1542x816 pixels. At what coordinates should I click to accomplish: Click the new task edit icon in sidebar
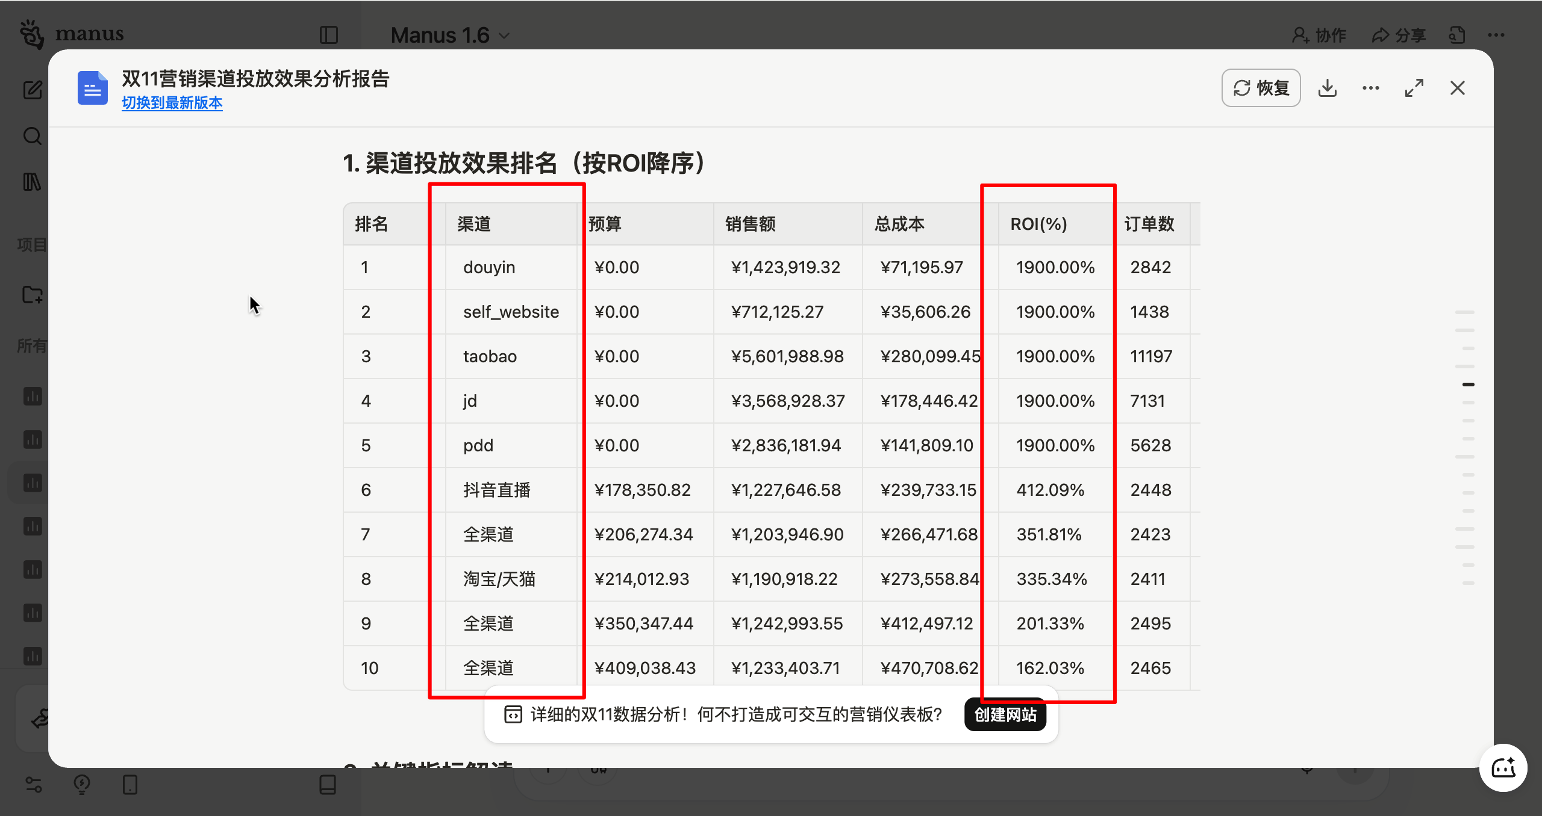(x=32, y=90)
